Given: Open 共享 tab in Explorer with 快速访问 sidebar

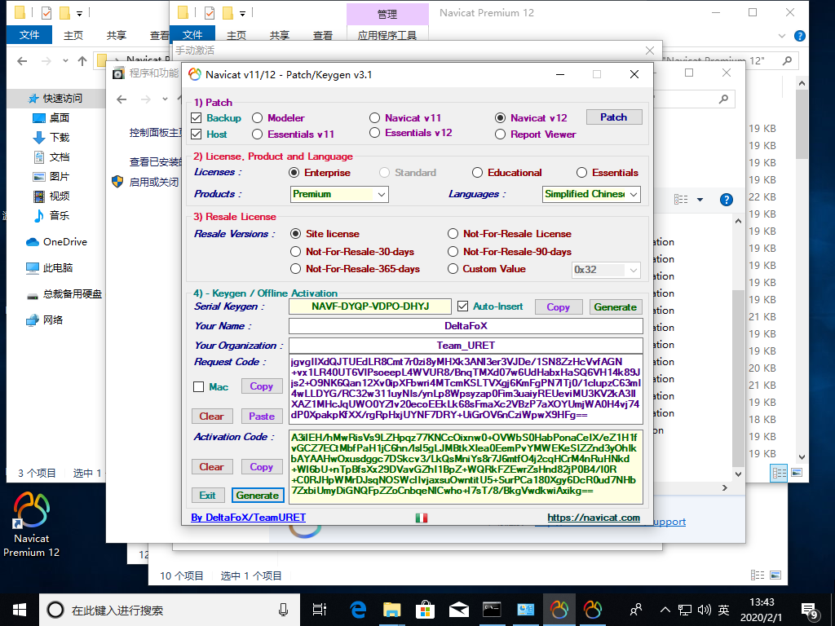Looking at the screenshot, I should [x=116, y=35].
